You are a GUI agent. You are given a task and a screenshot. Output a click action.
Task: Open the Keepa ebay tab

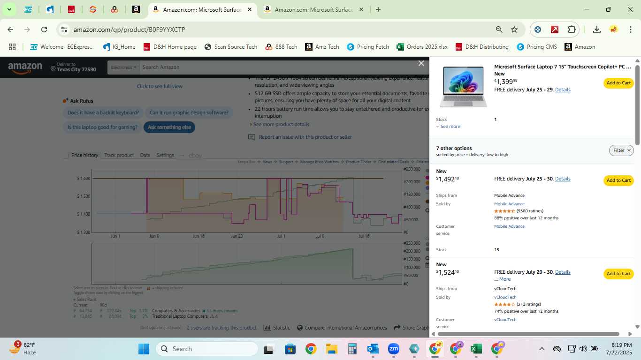click(x=195, y=155)
